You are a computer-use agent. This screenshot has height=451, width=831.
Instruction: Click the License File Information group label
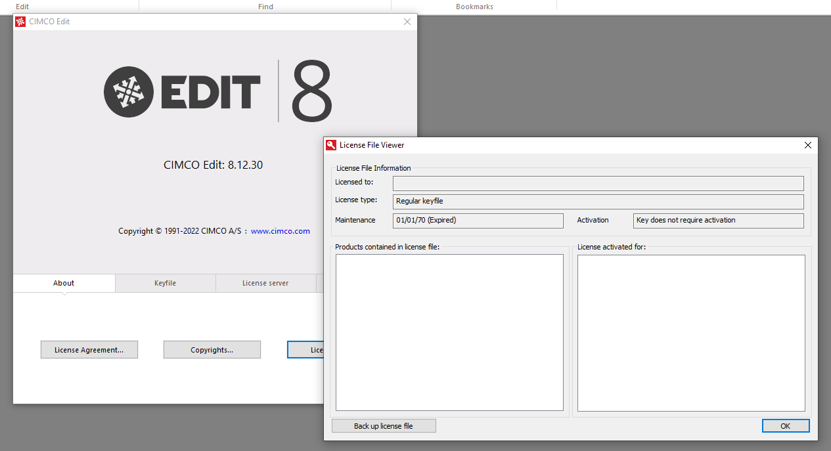coord(374,168)
